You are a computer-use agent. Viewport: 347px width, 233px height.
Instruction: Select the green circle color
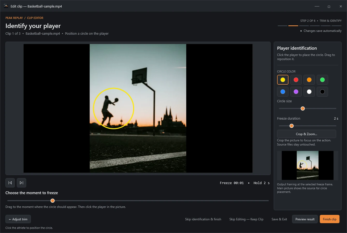click(x=322, y=80)
